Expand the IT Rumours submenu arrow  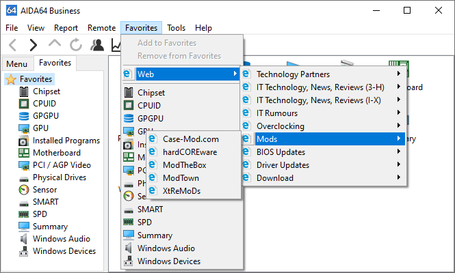click(399, 113)
